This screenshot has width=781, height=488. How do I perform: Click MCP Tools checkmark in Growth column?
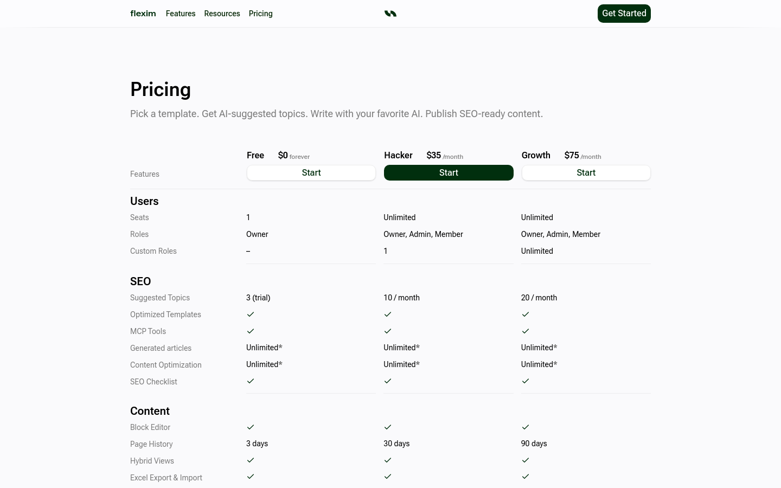(x=526, y=331)
